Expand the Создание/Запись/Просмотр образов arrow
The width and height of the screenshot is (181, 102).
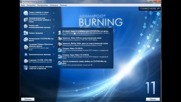(54, 47)
